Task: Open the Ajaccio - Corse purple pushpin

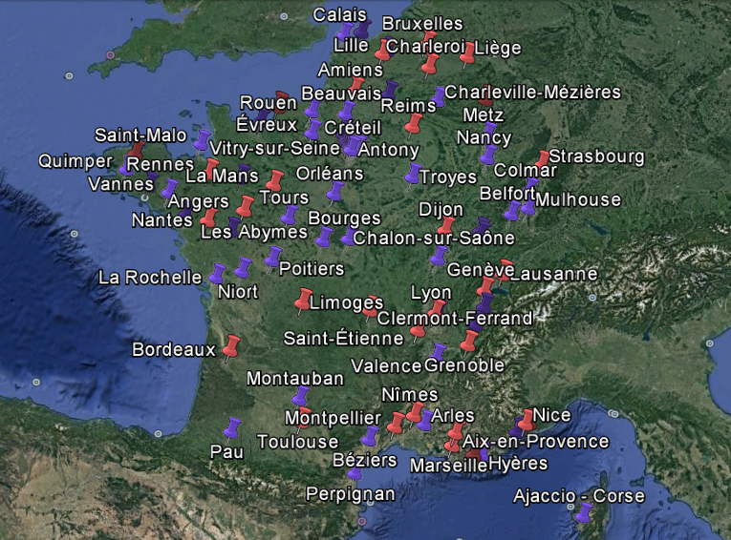Action: pos(583,514)
